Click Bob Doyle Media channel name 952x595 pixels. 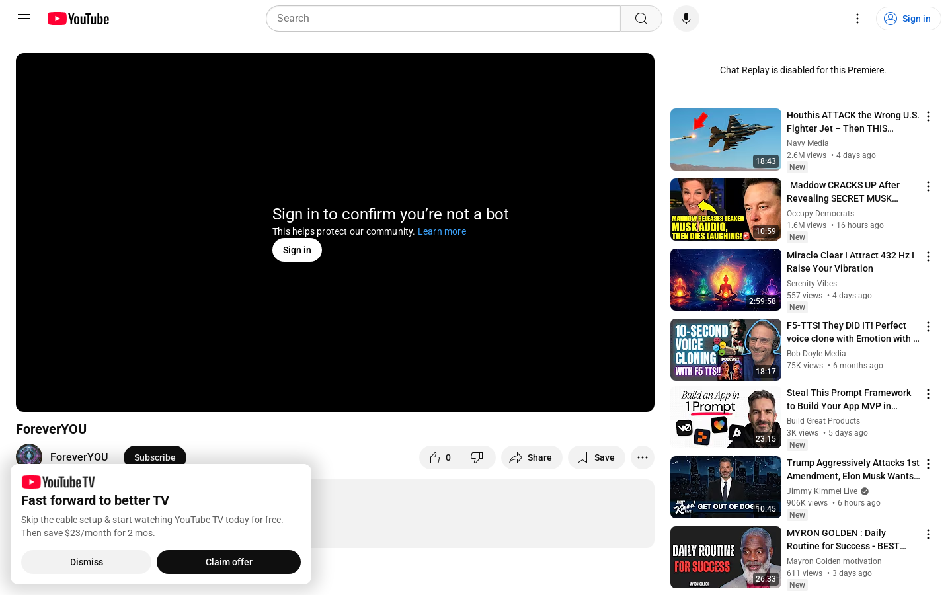(x=816, y=354)
